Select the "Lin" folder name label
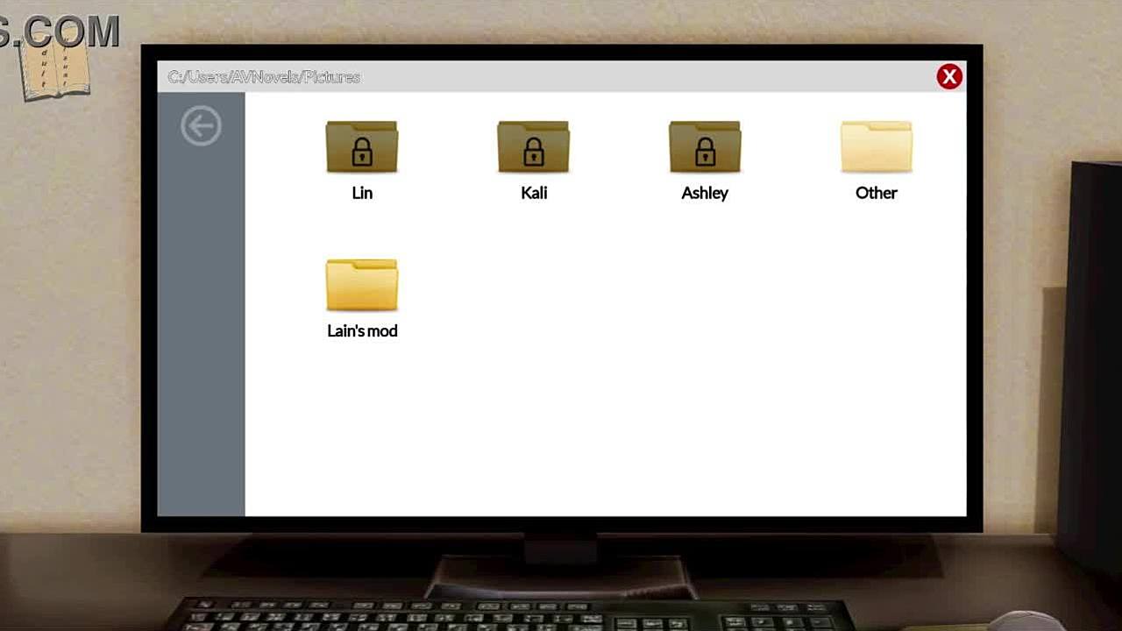The width and height of the screenshot is (1122, 631). [362, 193]
